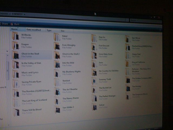Screen dimensions: 173x130
Task: Open The Golden Compass folder icon
Action: point(128,80)
